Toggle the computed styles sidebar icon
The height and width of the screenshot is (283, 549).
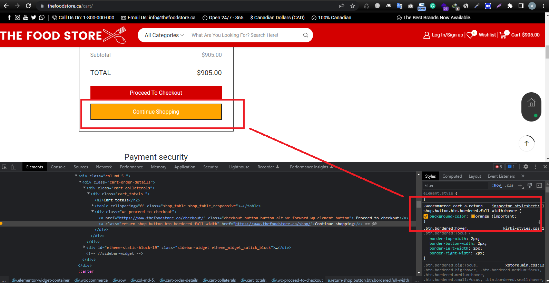pyautogui.click(x=539, y=185)
